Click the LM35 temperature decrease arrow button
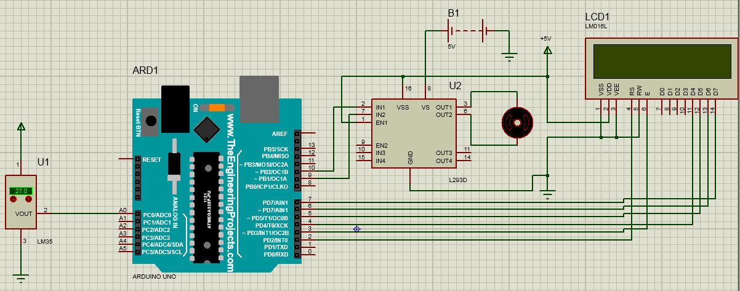This screenshot has height=291, width=740. pyautogui.click(x=12, y=200)
